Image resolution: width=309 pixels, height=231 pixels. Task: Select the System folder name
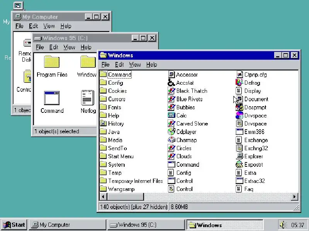(117, 165)
